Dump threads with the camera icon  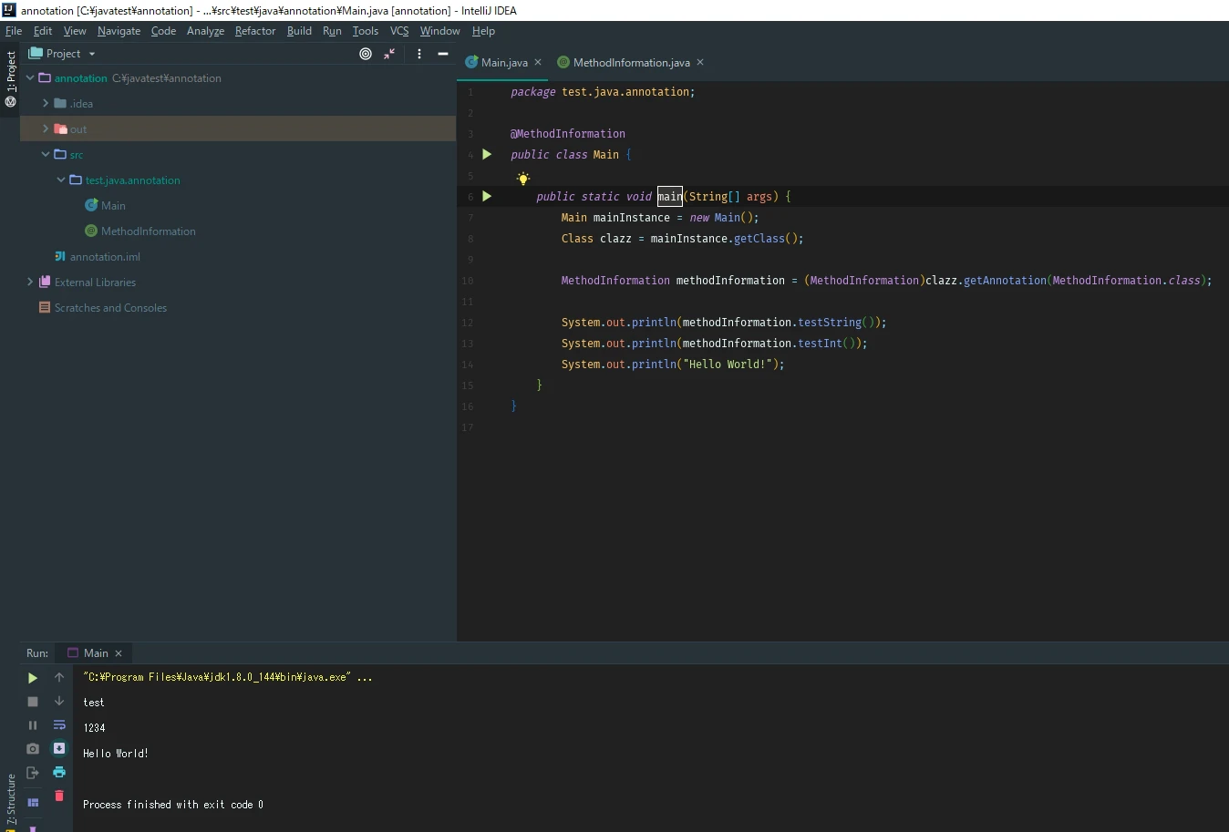click(x=33, y=749)
